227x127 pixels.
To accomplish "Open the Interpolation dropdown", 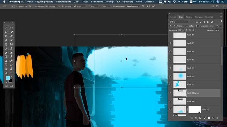I will click(x=133, y=6).
